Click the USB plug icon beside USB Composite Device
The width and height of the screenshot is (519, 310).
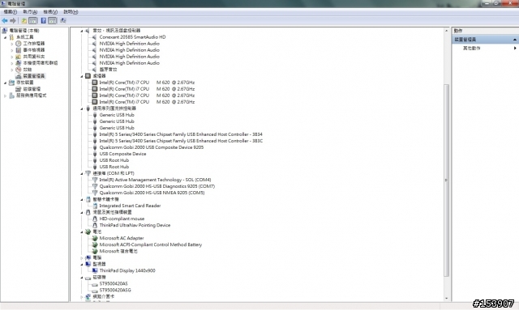click(95, 154)
